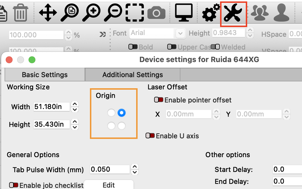Open Device Settings wrench icon

233,13
